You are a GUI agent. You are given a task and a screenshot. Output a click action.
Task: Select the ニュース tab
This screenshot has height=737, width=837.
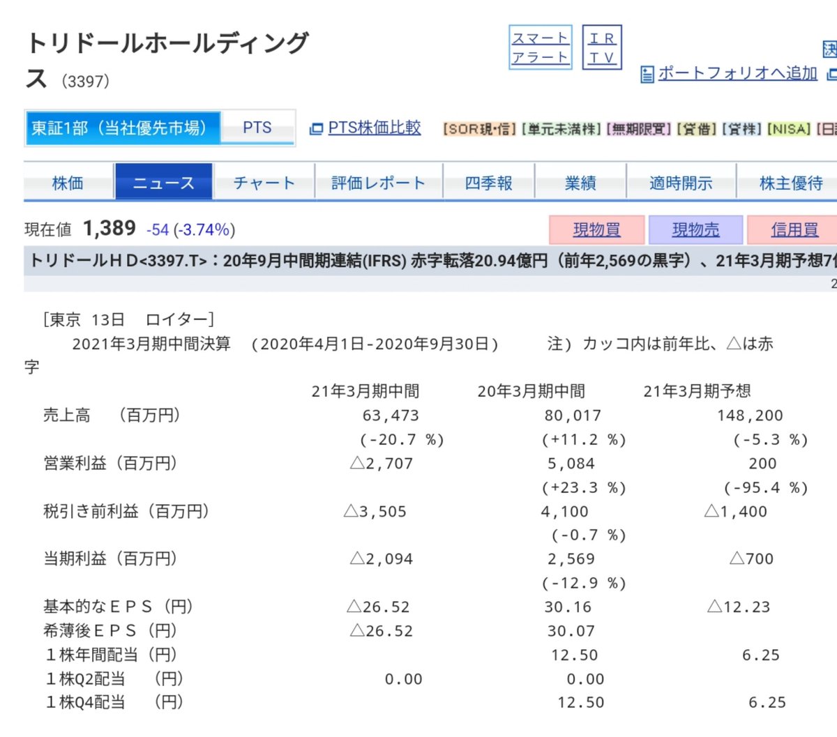pos(164,183)
